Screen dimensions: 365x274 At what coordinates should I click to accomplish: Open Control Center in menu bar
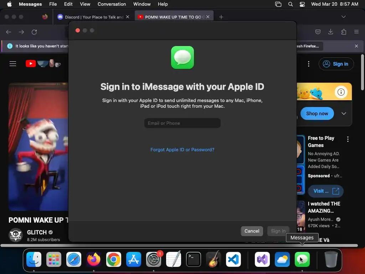[x=302, y=4]
